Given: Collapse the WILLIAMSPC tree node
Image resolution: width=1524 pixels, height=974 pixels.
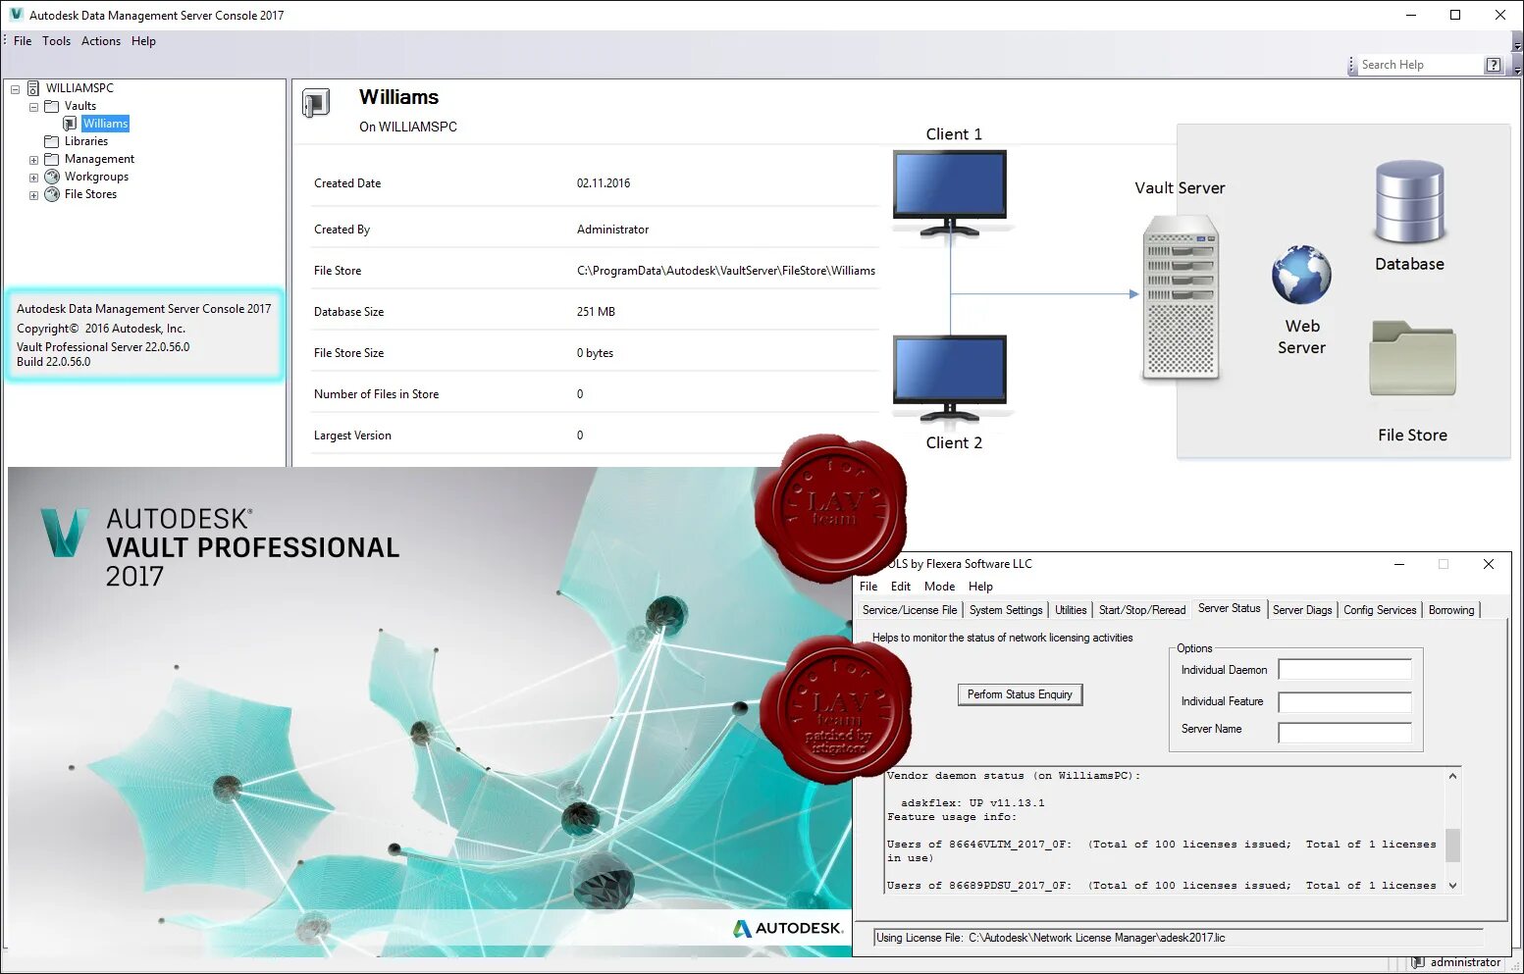Looking at the screenshot, I should [x=15, y=89].
